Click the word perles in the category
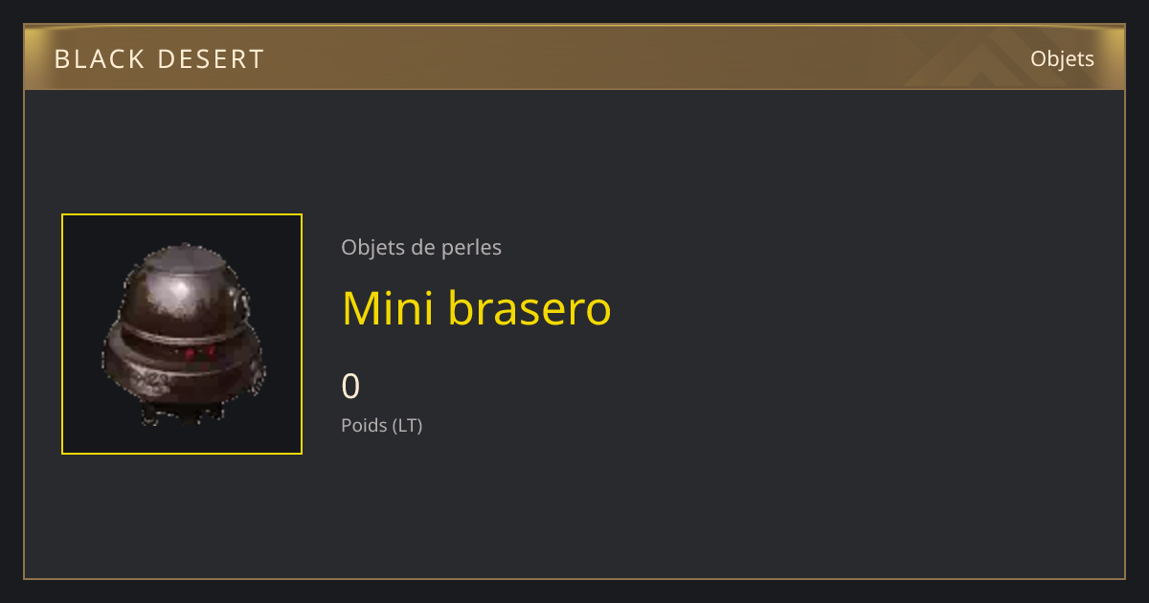Image resolution: width=1149 pixels, height=603 pixels. tap(471, 248)
